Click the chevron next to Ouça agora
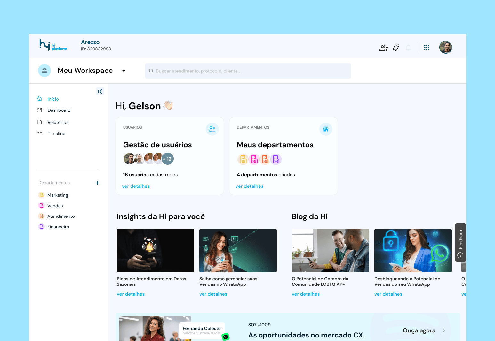495x341 pixels. pyautogui.click(x=443, y=330)
